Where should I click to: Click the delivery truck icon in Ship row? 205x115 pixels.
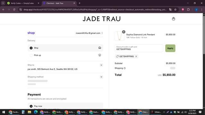100,48
